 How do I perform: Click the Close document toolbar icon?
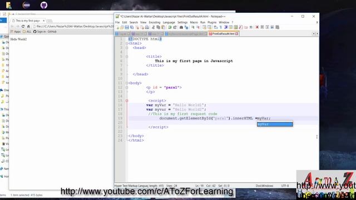coord(137,27)
